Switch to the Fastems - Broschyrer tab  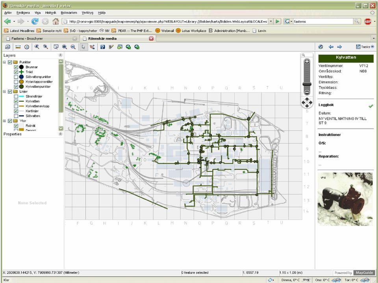pyautogui.click(x=42, y=39)
